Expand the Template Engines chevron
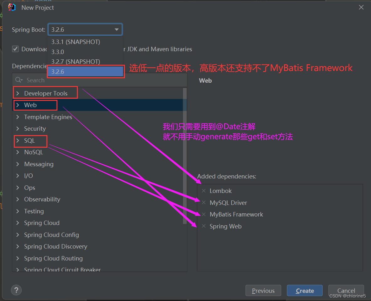The height and width of the screenshot is (301, 371). [18, 117]
